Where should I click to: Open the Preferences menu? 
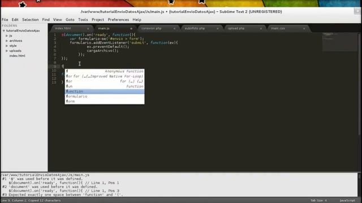(x=118, y=20)
